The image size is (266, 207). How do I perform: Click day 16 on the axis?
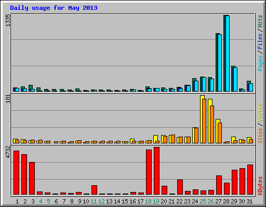(x=132, y=201)
